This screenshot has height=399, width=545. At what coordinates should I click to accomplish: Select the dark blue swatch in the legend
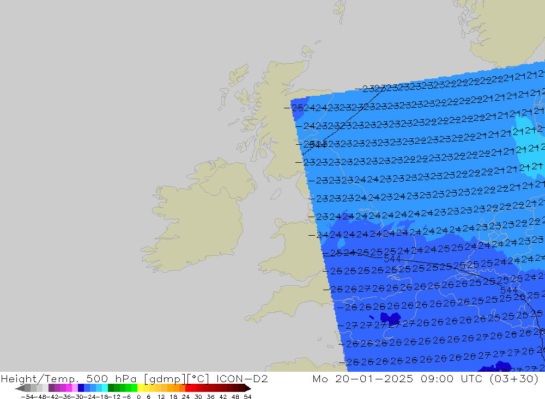pyautogui.click(x=81, y=388)
